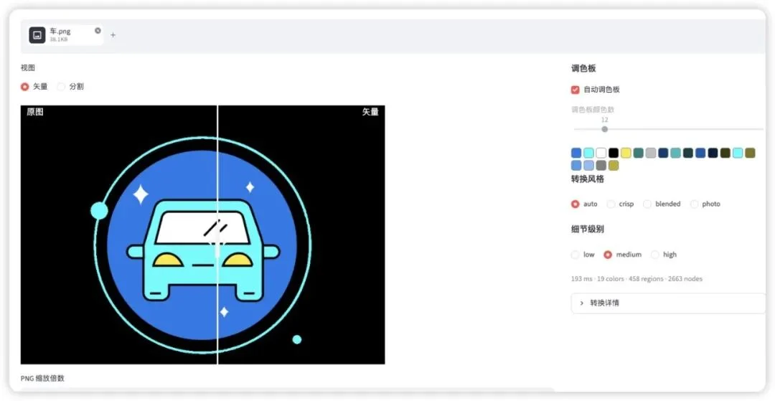The height and width of the screenshot is (401, 775).
Task: Click the comparison divider handle on preview
Action: click(x=217, y=250)
